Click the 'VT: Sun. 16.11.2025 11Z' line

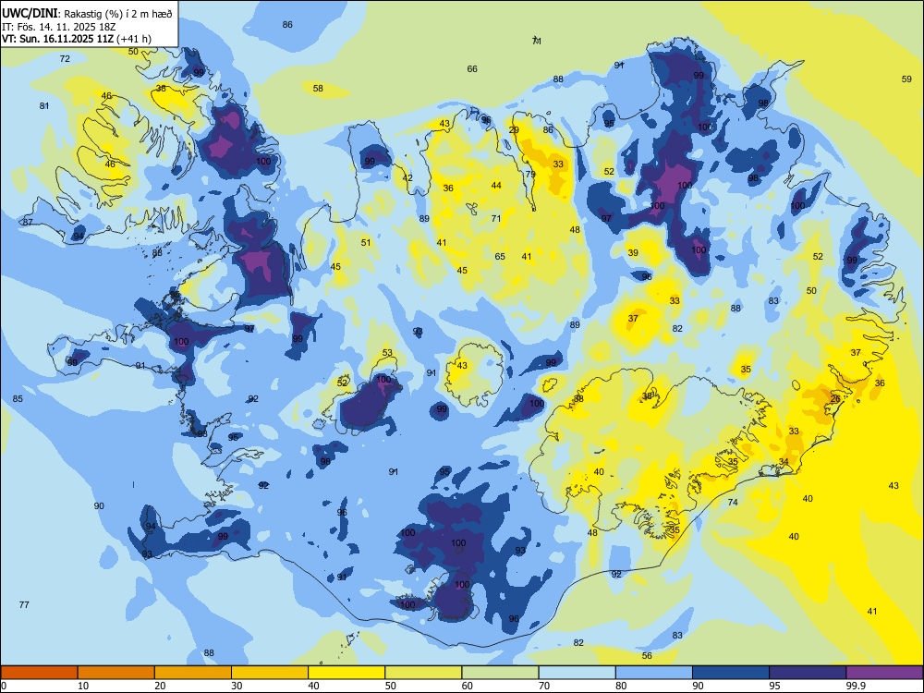pyautogui.click(x=57, y=39)
